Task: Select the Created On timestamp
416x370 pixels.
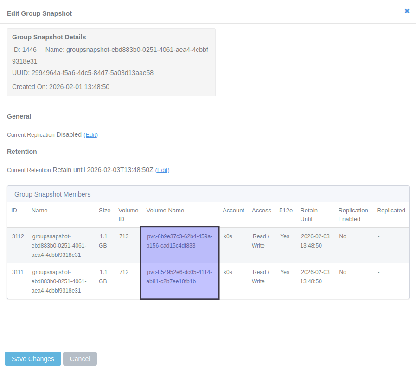Action: click(x=61, y=87)
